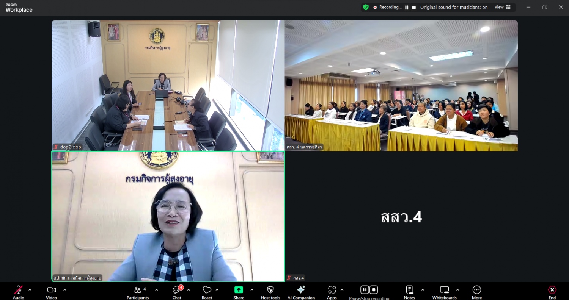Open the Notes tool
This screenshot has width=569, height=300.
click(409, 290)
